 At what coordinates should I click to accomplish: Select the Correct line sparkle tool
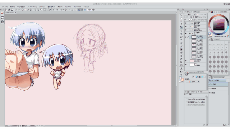(181, 75)
